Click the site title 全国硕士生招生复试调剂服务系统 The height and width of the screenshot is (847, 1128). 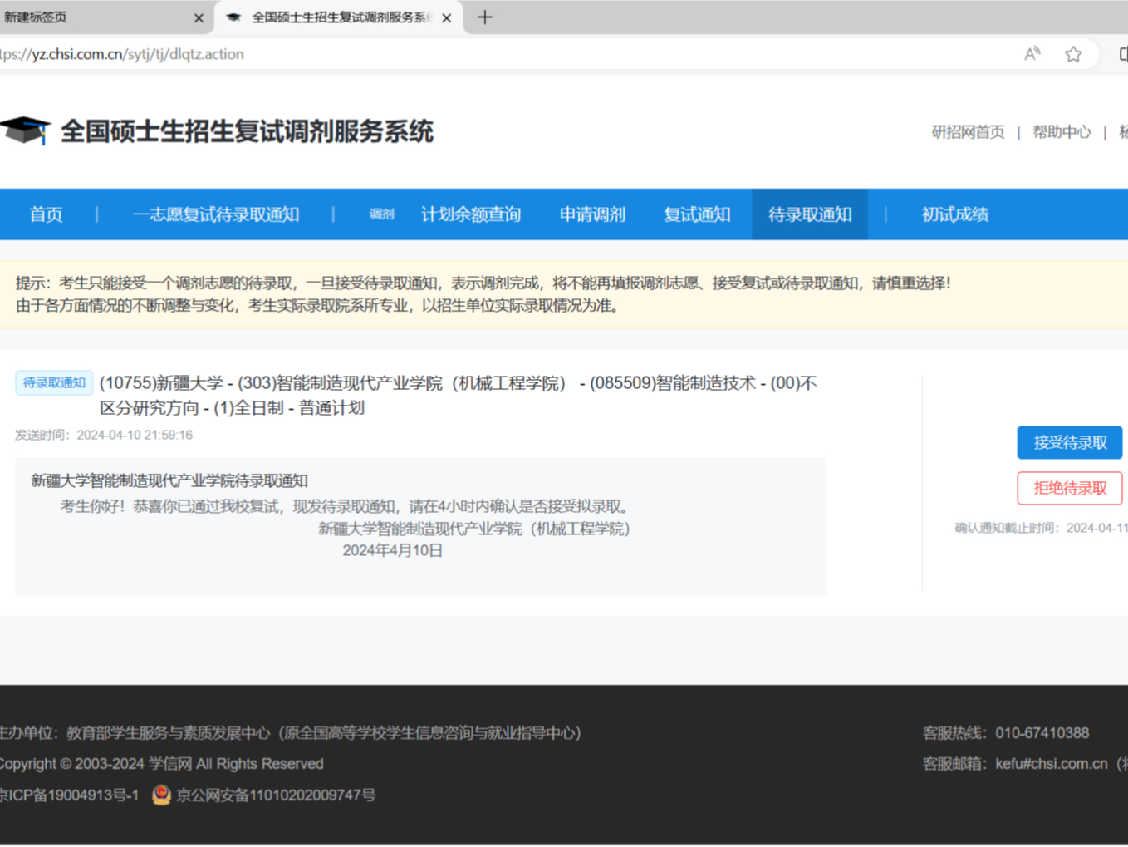(x=247, y=131)
